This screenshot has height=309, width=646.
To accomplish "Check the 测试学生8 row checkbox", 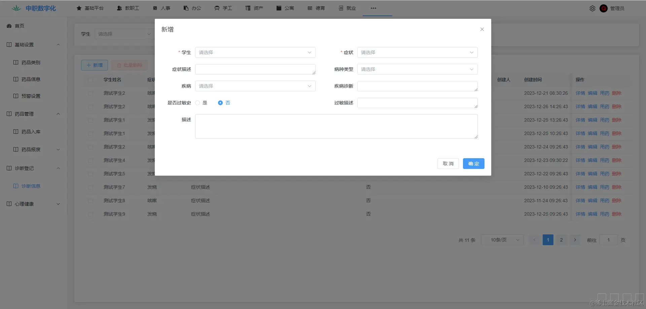I will pos(91,201).
